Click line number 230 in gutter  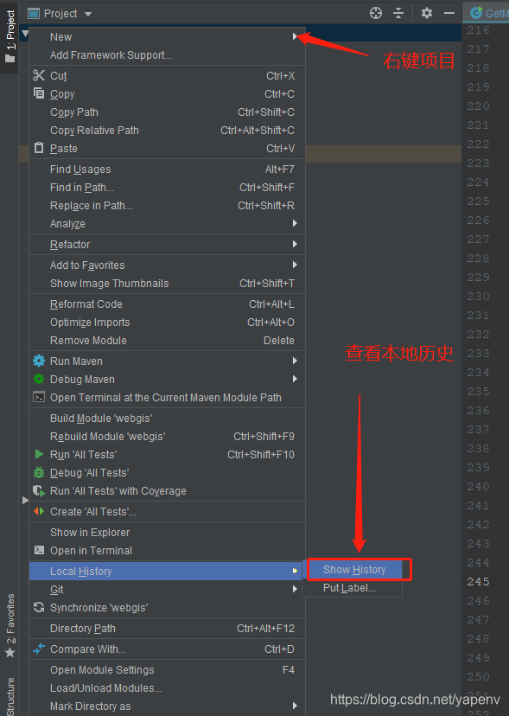478,296
